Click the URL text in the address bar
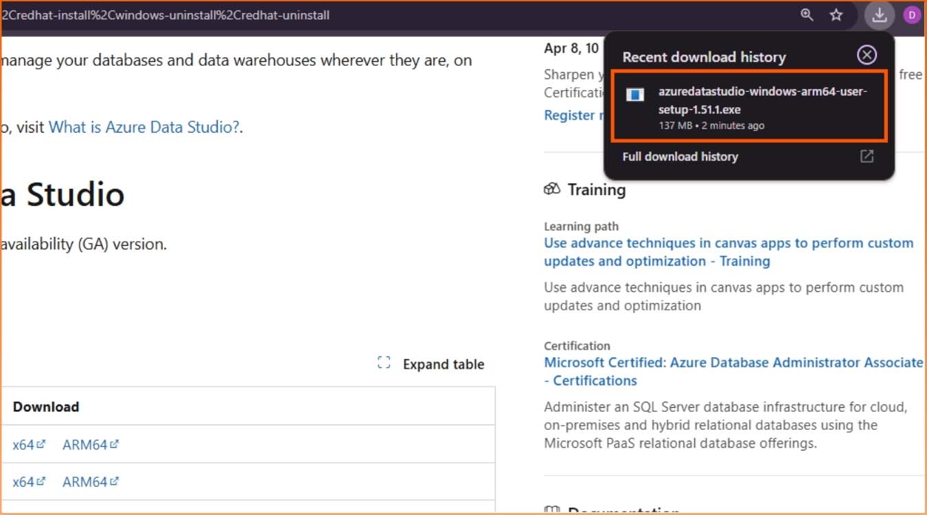This screenshot has width=927, height=515. point(165,15)
